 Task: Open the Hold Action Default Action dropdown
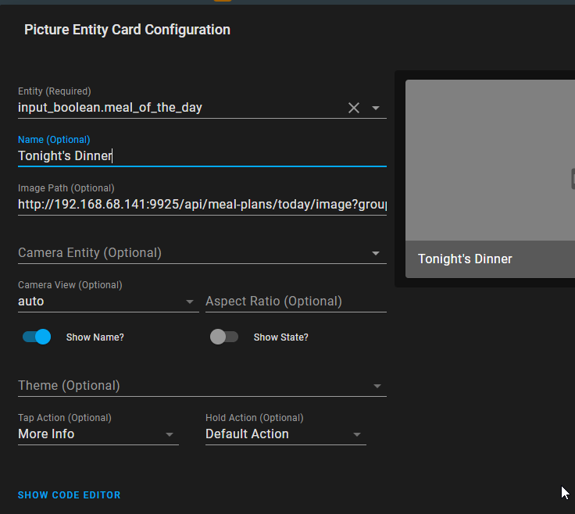tap(286, 434)
